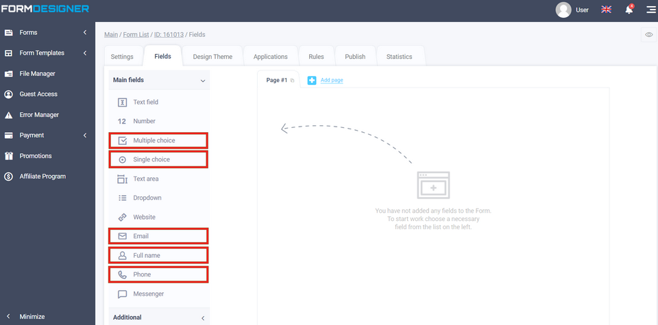Add the Number field
Image resolution: width=658 pixels, height=325 pixels.
pyautogui.click(x=144, y=121)
